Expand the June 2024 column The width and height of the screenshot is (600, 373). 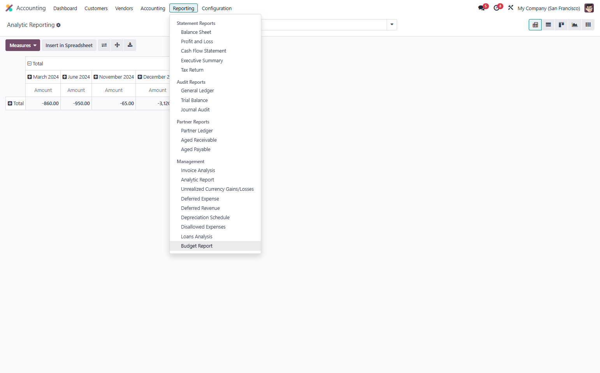click(x=76, y=77)
